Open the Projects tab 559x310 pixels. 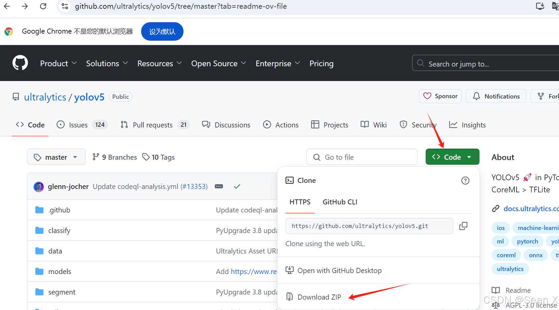tap(329, 125)
